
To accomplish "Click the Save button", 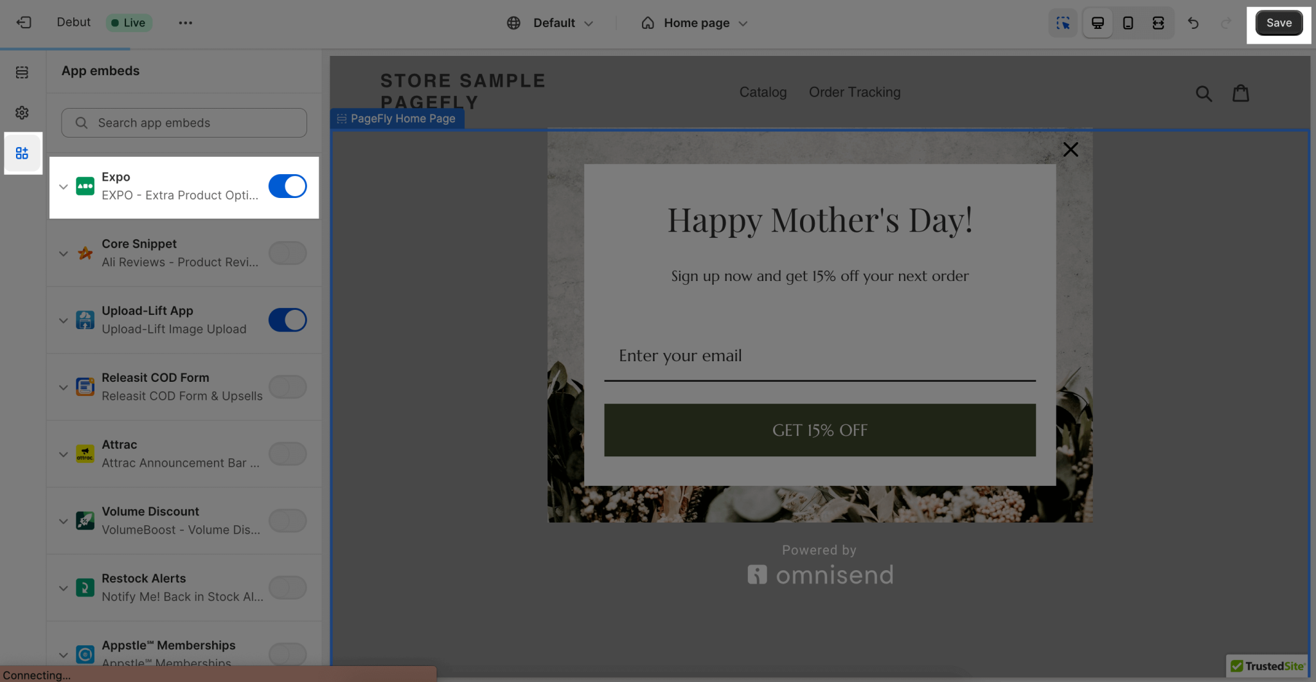I will coord(1279,23).
